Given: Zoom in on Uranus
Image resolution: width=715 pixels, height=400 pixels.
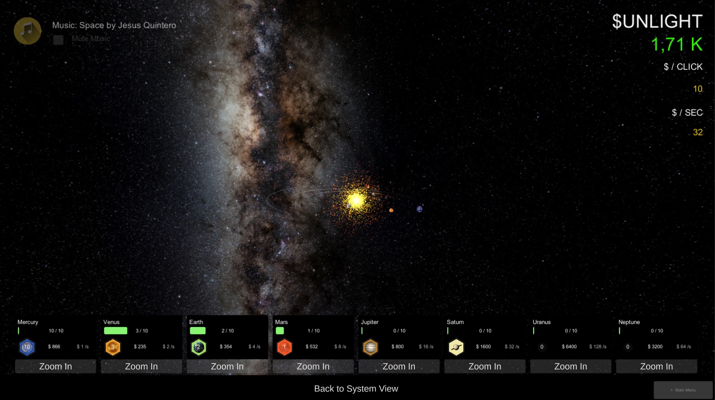Looking at the screenshot, I should tap(570, 367).
